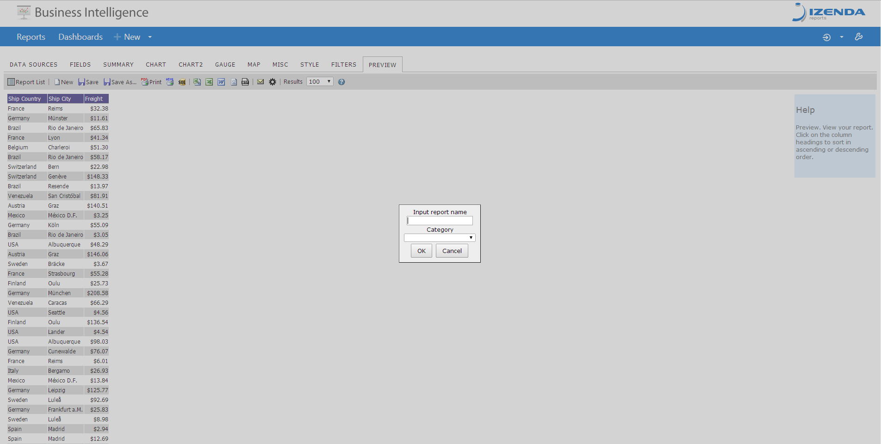881x444 pixels.
Task: Switch to the MISC tab
Action: click(280, 65)
